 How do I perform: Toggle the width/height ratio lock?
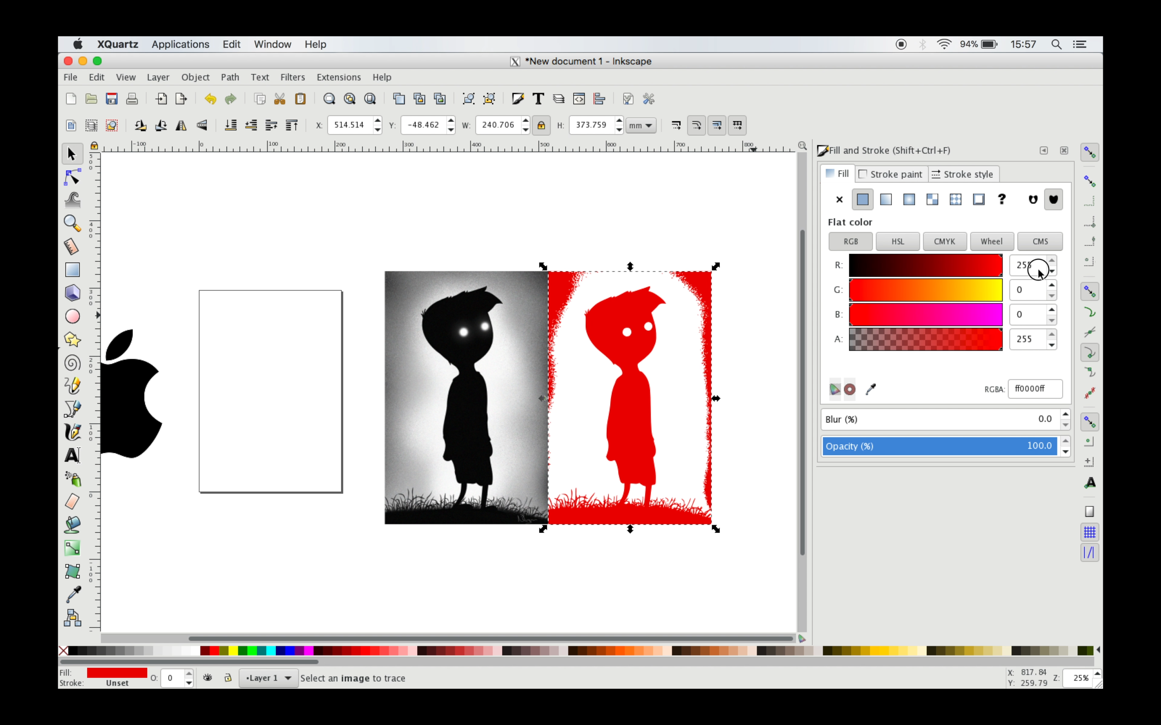pyautogui.click(x=541, y=125)
